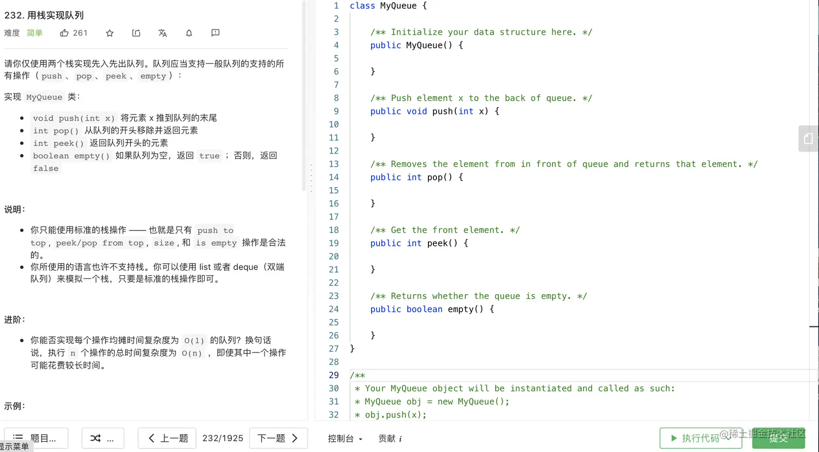Click the left panel vertical scrollbar
This screenshot has width=819, height=452.
tap(304, 96)
